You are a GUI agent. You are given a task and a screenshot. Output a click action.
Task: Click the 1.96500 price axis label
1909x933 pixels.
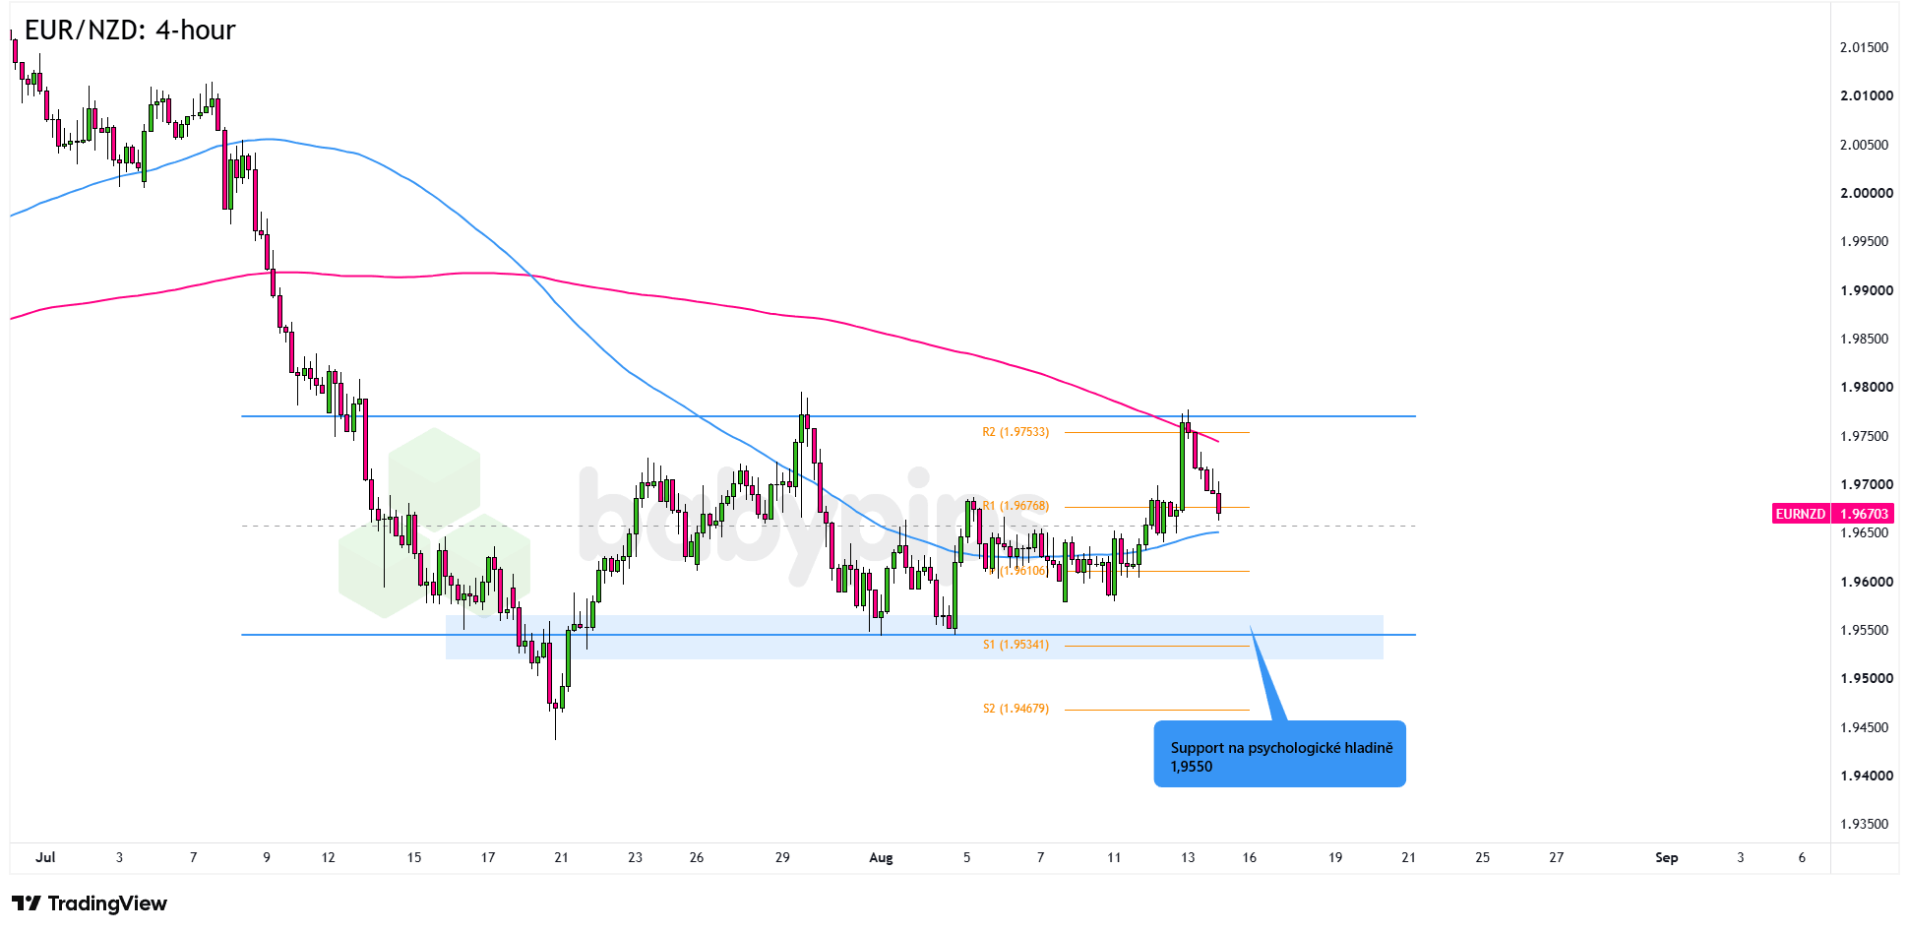[x=1865, y=532]
